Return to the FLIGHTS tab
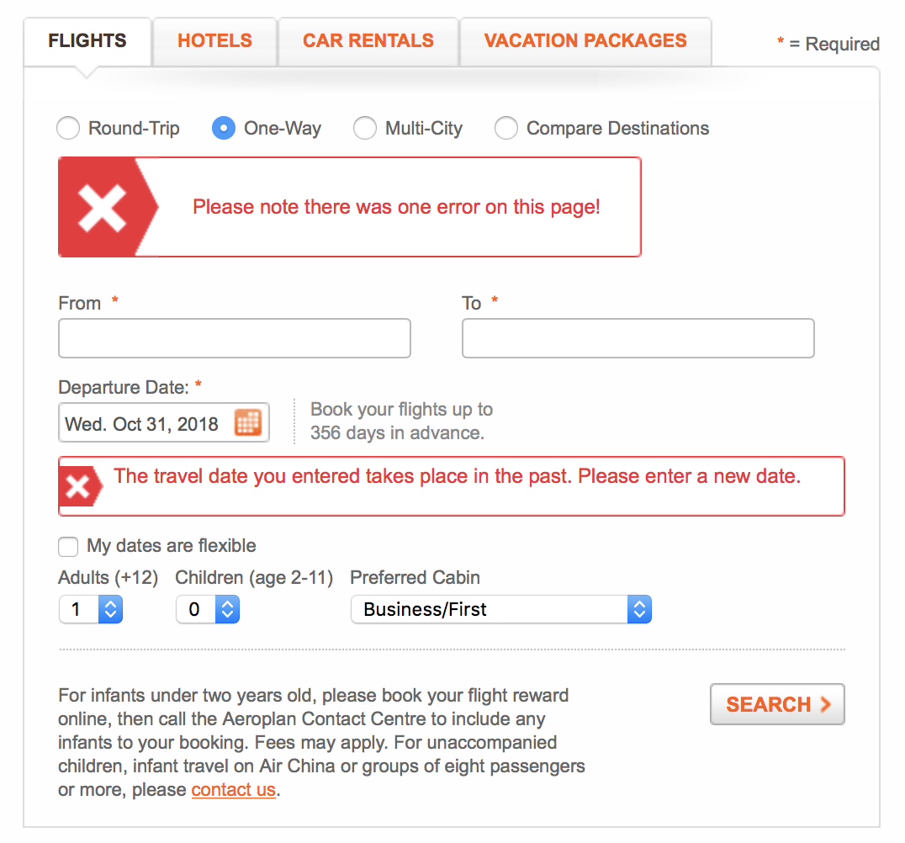This screenshot has width=905, height=843. 87,40
